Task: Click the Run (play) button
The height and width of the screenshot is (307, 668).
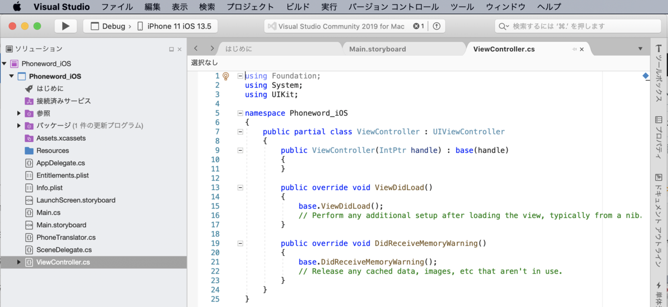Action: (66, 26)
